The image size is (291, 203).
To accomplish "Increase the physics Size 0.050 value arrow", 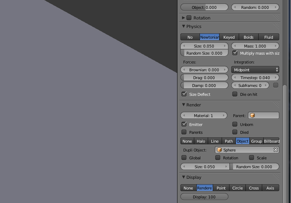I will pyautogui.click(x=225, y=46).
